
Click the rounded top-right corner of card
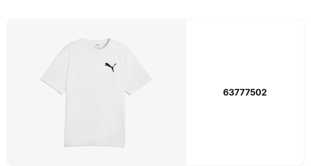click(302, 22)
